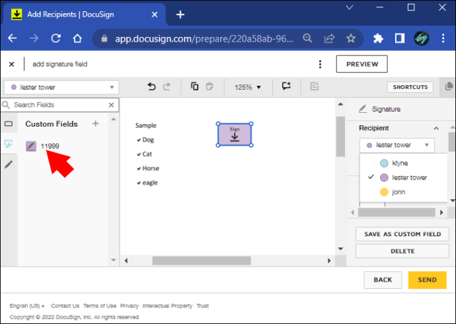
Task: Close the envelope editor with the X
Action: tap(12, 64)
